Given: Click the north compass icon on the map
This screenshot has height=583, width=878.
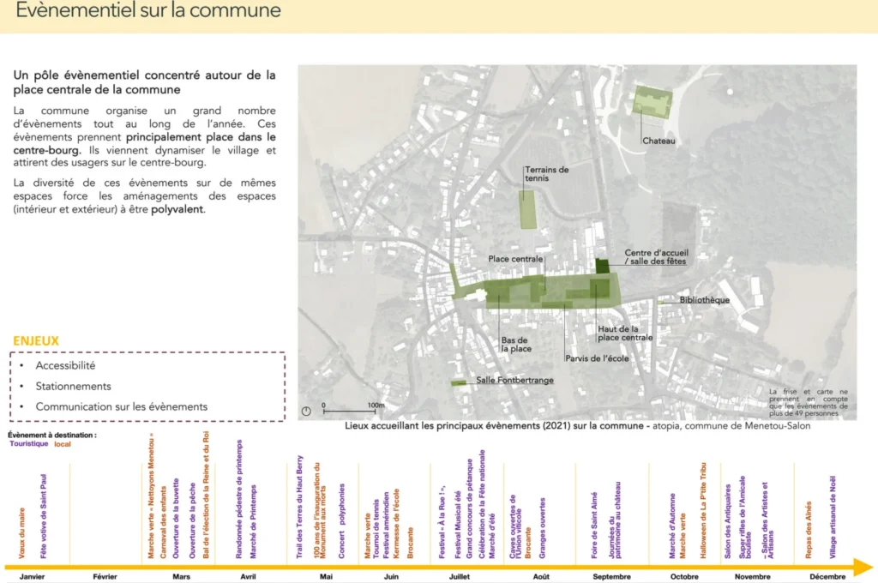Looking at the screenshot, I should [306, 411].
